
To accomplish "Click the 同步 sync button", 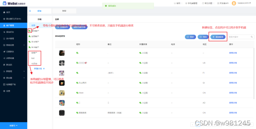I will tap(190, 37).
